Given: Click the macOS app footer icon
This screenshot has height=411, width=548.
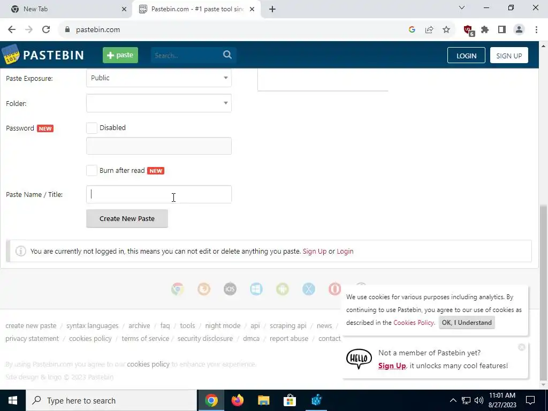Looking at the screenshot, I should click(309, 289).
